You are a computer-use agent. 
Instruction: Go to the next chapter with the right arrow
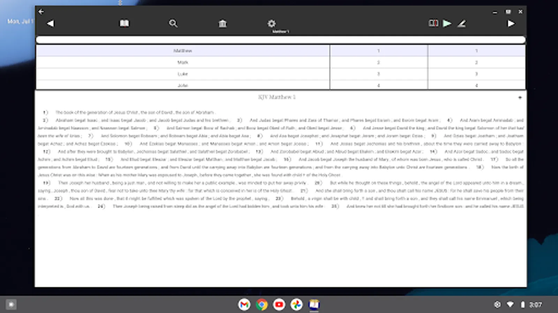point(511,23)
